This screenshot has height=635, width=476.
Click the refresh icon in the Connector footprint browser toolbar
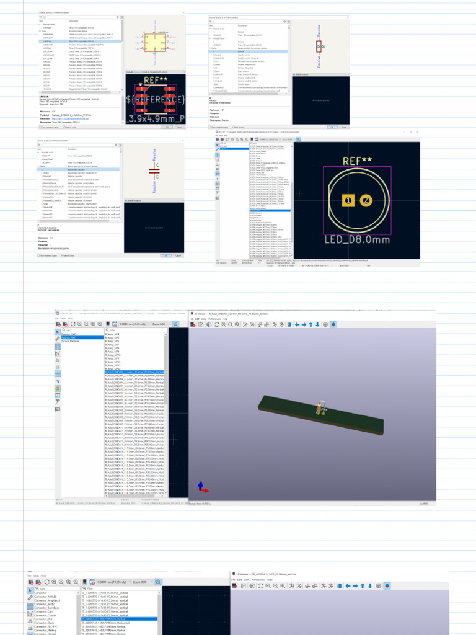(x=47, y=582)
